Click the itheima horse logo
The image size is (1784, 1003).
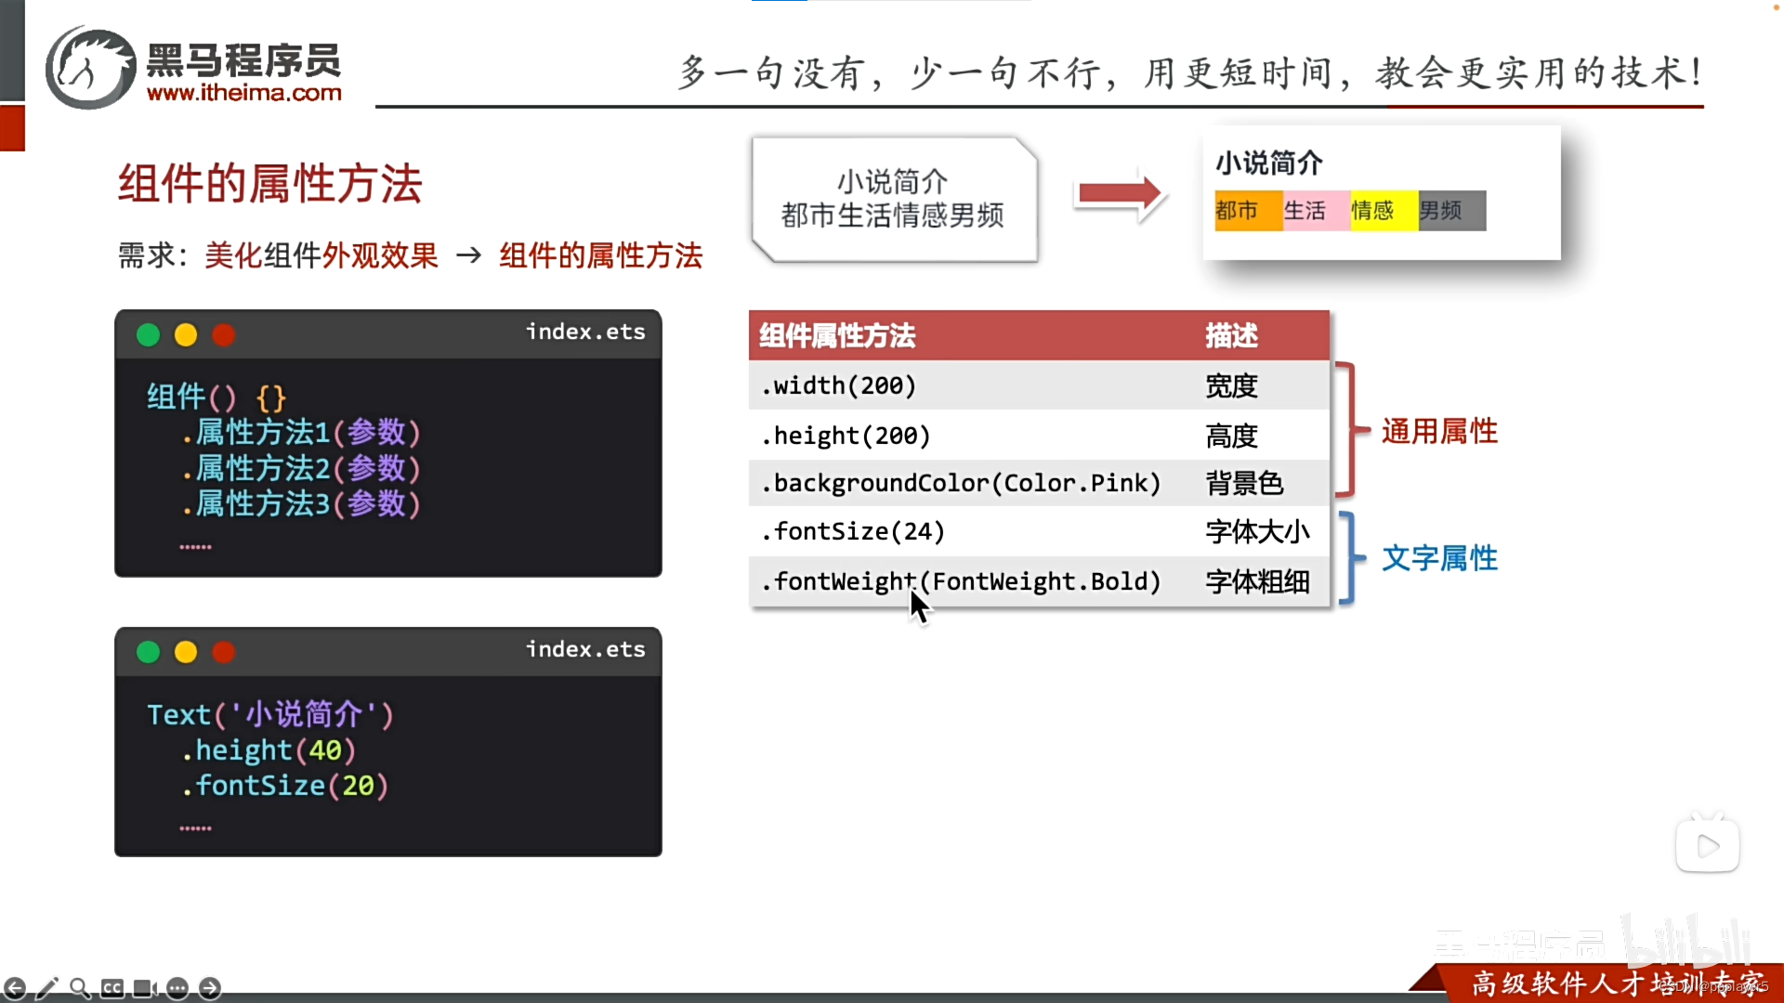91,68
